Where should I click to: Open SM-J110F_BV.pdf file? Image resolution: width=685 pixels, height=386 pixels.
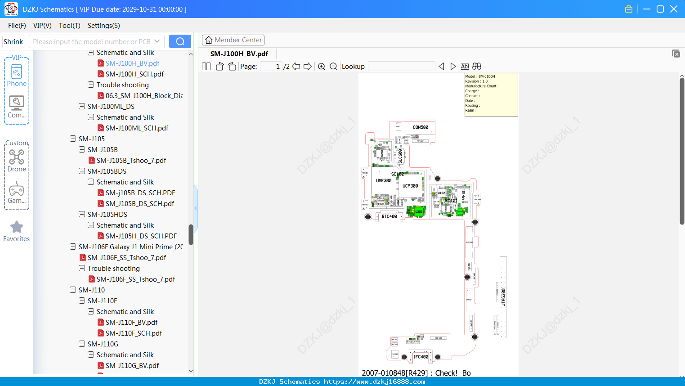point(131,322)
